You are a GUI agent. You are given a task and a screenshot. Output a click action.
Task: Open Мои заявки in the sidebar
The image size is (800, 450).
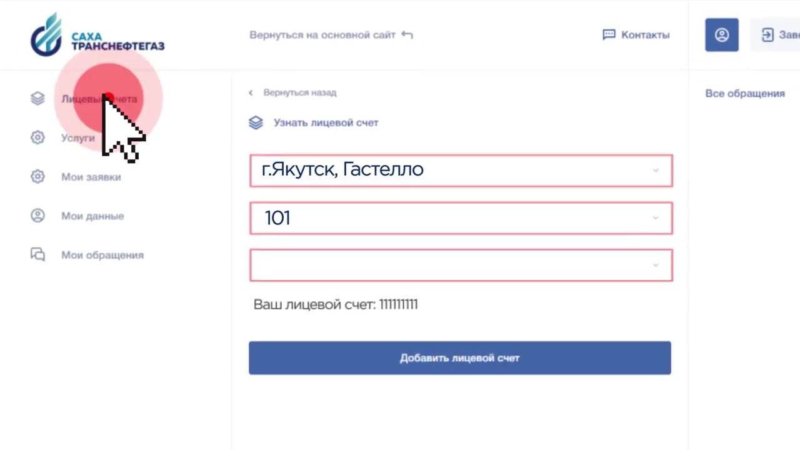(x=91, y=177)
